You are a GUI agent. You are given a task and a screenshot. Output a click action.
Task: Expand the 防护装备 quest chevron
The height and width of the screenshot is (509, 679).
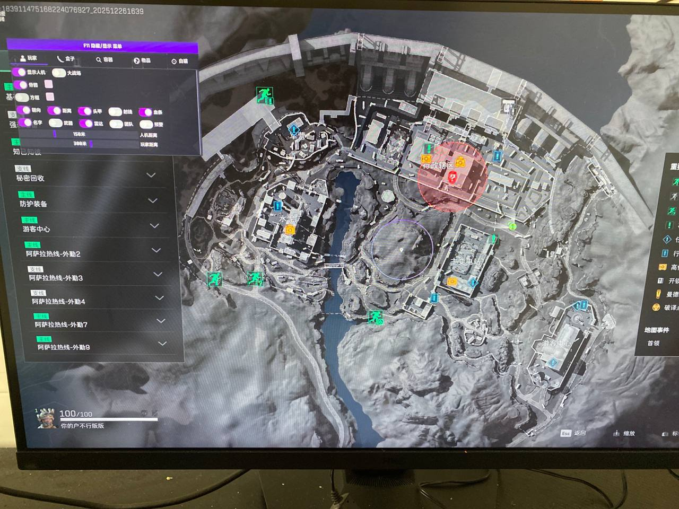click(x=153, y=200)
